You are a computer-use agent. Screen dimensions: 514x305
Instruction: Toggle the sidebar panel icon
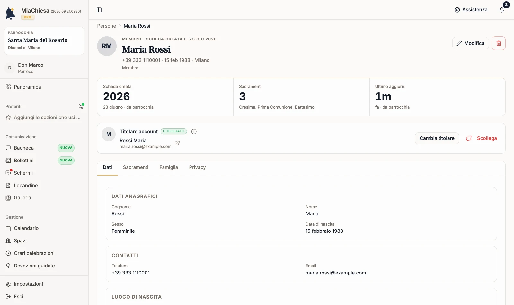99,10
